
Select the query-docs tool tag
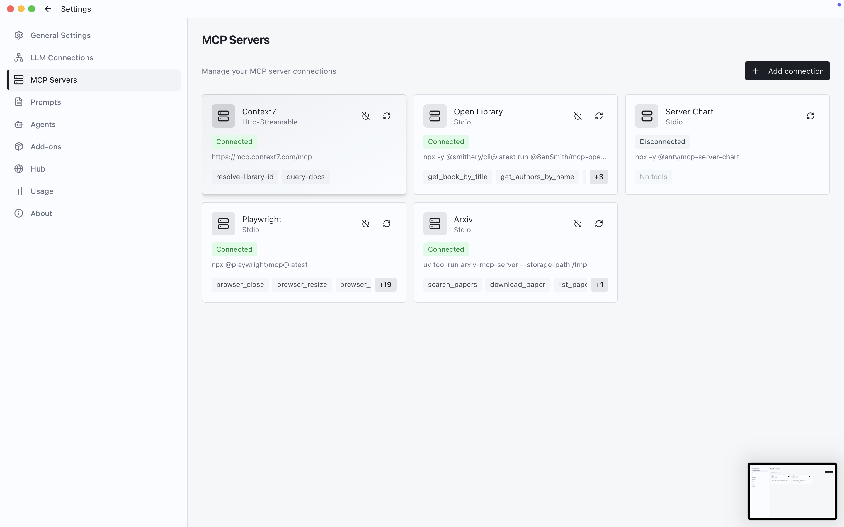[x=306, y=177]
